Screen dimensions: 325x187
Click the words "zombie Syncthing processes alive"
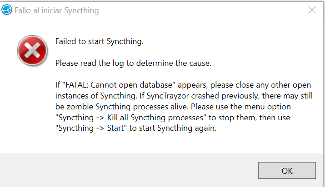[120, 107]
